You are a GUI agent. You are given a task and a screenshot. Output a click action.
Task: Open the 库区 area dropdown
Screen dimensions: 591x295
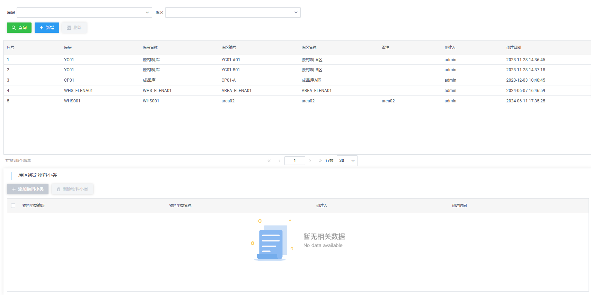click(233, 12)
